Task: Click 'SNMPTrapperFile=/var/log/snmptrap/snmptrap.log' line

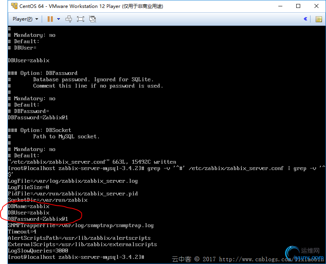Action: [x=81, y=226]
